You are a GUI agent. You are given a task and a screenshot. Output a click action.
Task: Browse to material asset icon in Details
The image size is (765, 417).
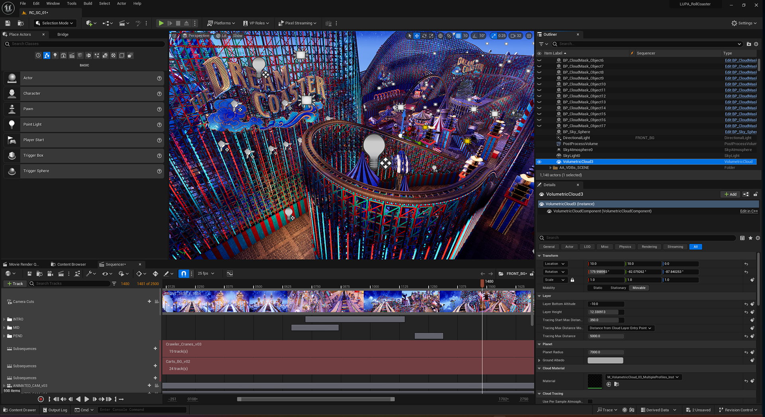616,384
